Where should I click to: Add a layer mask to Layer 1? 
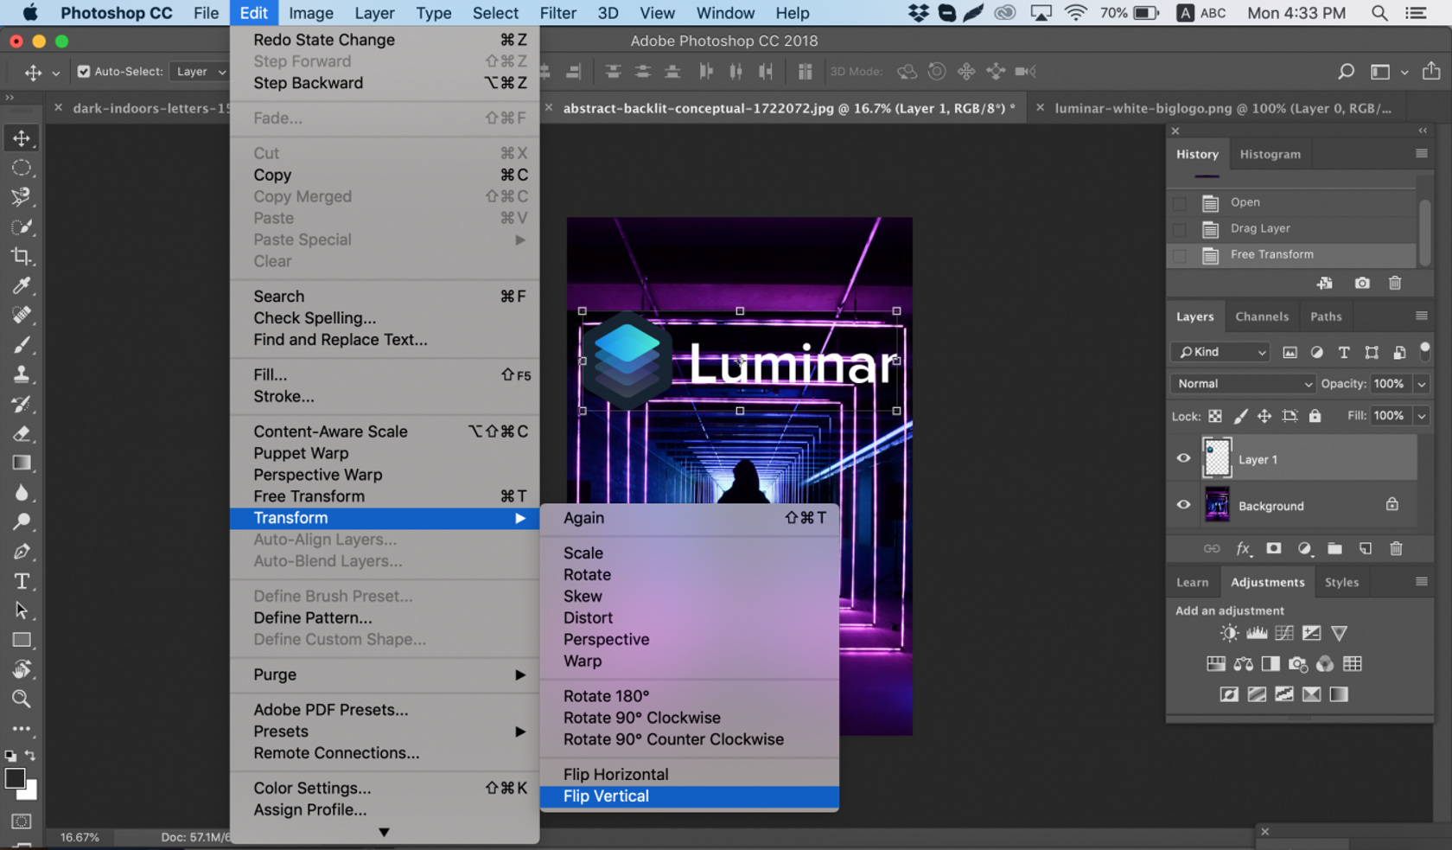[x=1273, y=548]
